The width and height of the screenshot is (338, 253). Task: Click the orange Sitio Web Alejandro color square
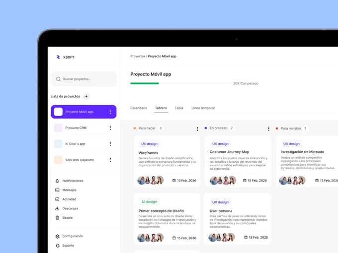tap(58, 160)
